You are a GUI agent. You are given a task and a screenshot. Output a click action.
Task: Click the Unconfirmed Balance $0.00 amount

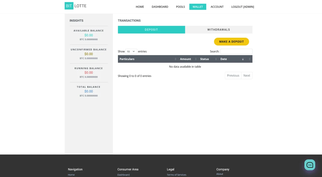coord(89,54)
